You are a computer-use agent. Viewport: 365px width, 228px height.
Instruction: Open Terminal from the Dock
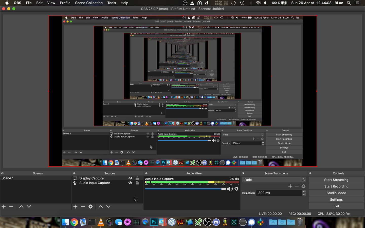pyautogui.click(x=92, y=222)
